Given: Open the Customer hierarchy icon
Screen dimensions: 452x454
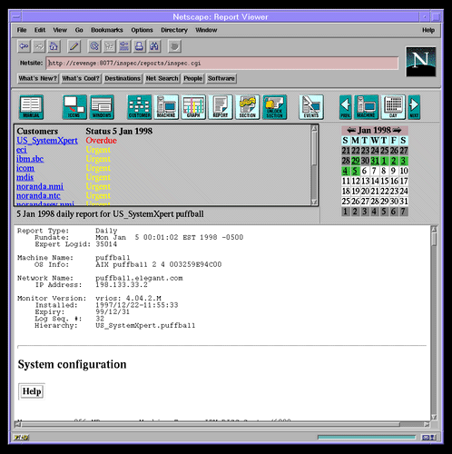Looking at the screenshot, I should click(140, 107).
